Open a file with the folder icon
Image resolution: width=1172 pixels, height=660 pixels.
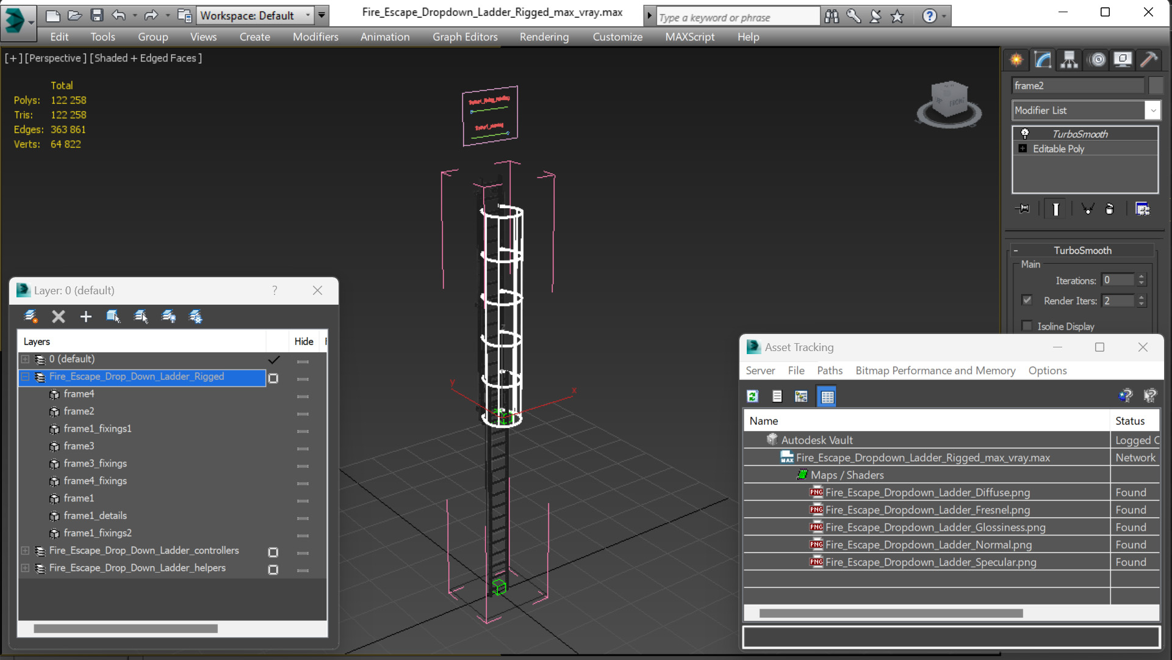coord(75,15)
